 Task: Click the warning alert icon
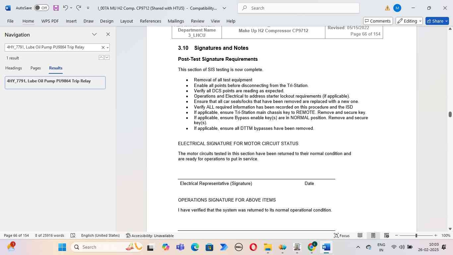click(387, 8)
